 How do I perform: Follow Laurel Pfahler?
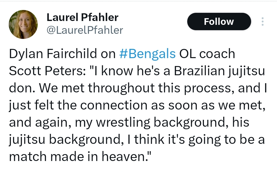pos(219,21)
